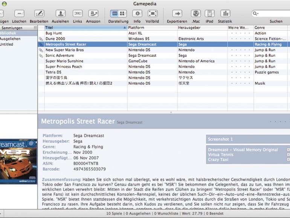
Task: Switch Darstellung to grid view
Action: click(122, 14)
